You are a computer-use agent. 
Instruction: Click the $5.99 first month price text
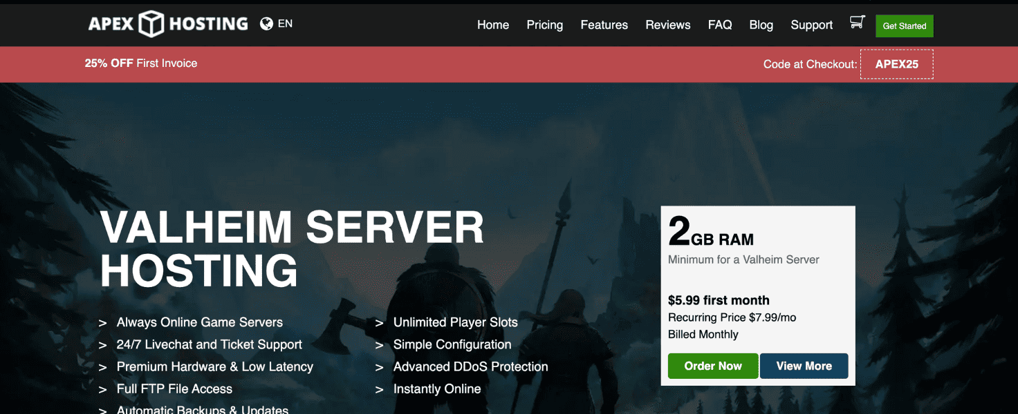coord(719,300)
